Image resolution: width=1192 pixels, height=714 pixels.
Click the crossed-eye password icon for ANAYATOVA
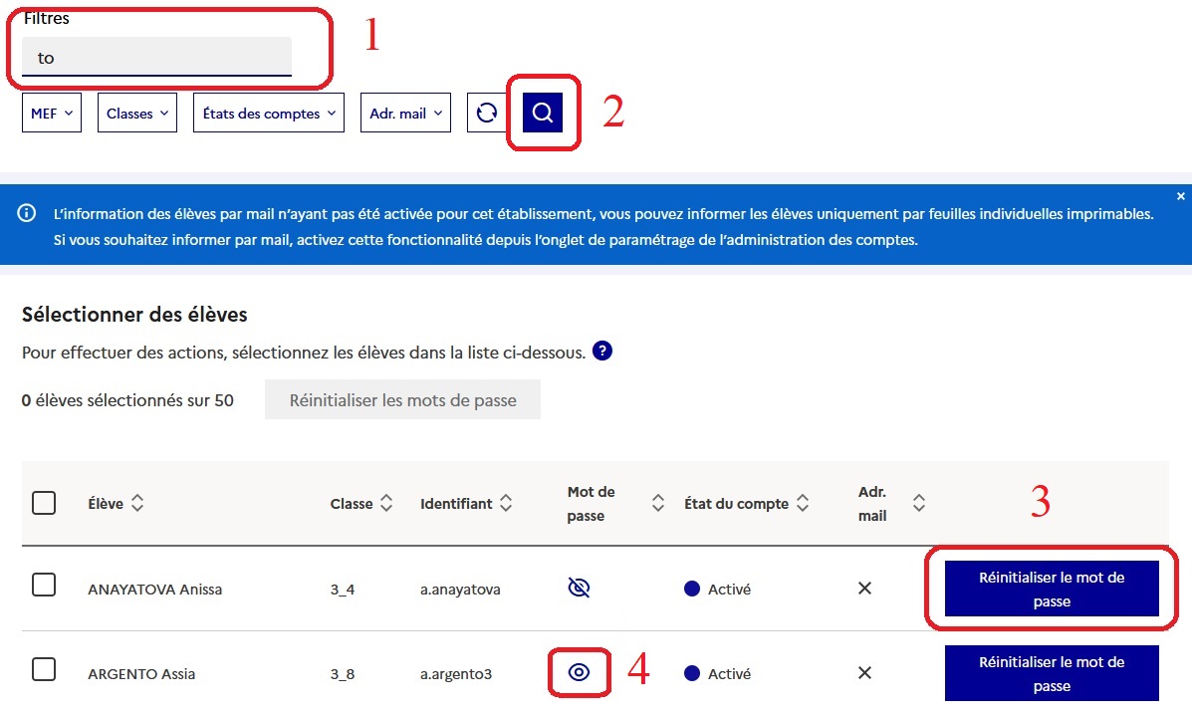579,588
